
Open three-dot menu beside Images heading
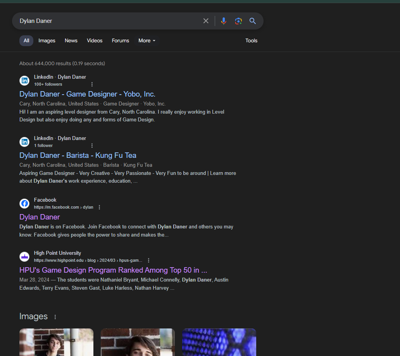[55, 317]
